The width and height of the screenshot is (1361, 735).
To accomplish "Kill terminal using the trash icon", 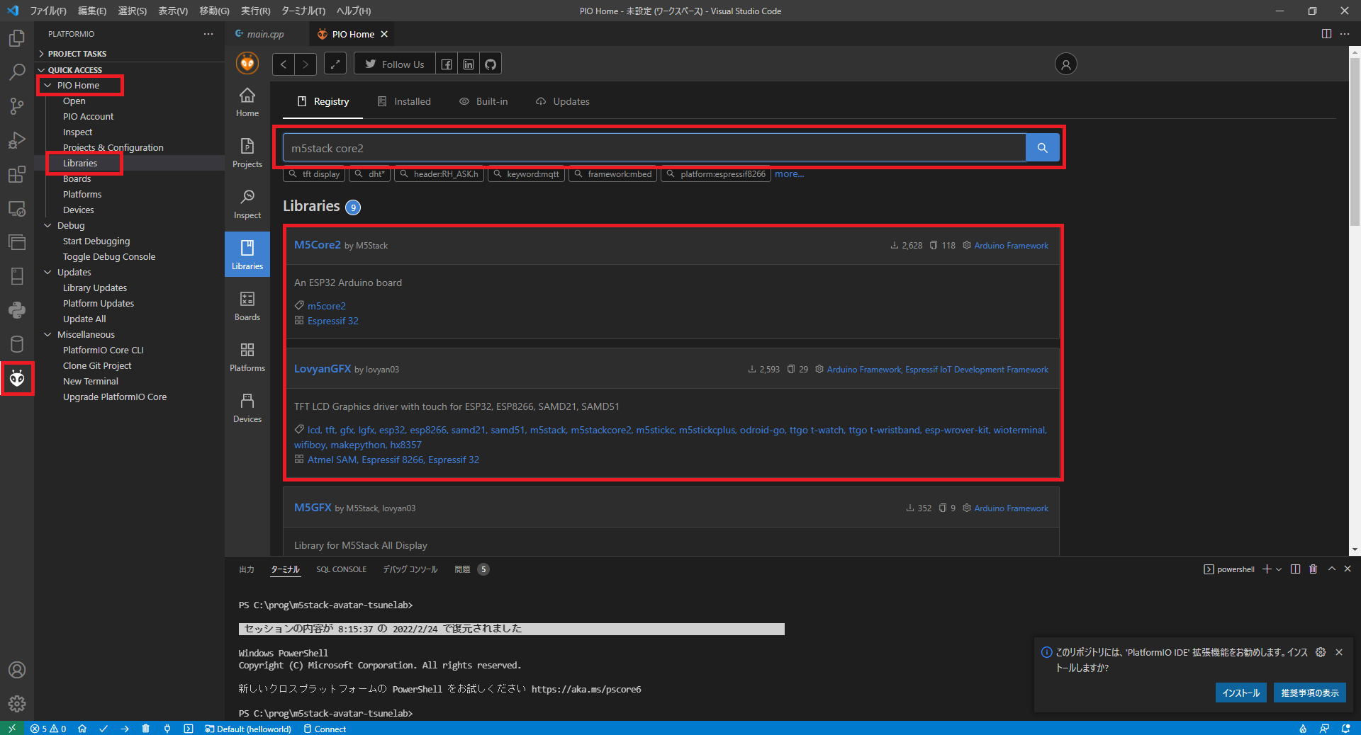I will pyautogui.click(x=1313, y=569).
